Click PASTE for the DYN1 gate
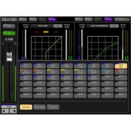Viewport: 131px width, 131px height. [43, 20]
